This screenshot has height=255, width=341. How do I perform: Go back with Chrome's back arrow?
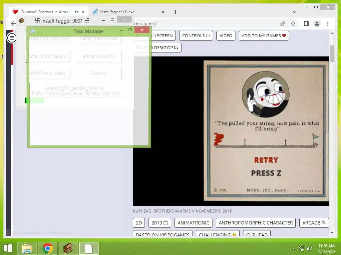(13, 24)
